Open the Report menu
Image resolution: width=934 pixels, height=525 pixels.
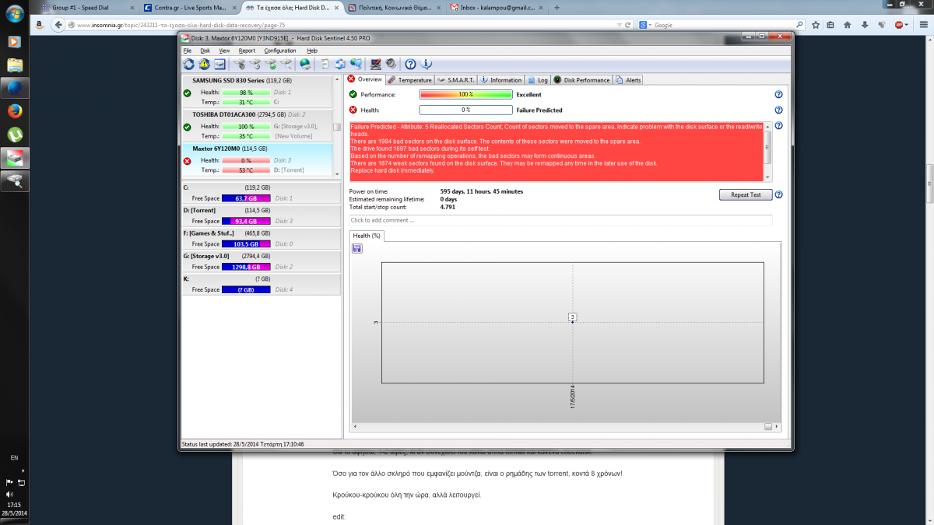point(247,51)
